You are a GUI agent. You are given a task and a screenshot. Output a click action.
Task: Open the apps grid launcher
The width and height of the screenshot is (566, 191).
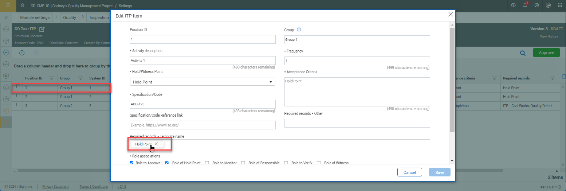(x=560, y=5)
